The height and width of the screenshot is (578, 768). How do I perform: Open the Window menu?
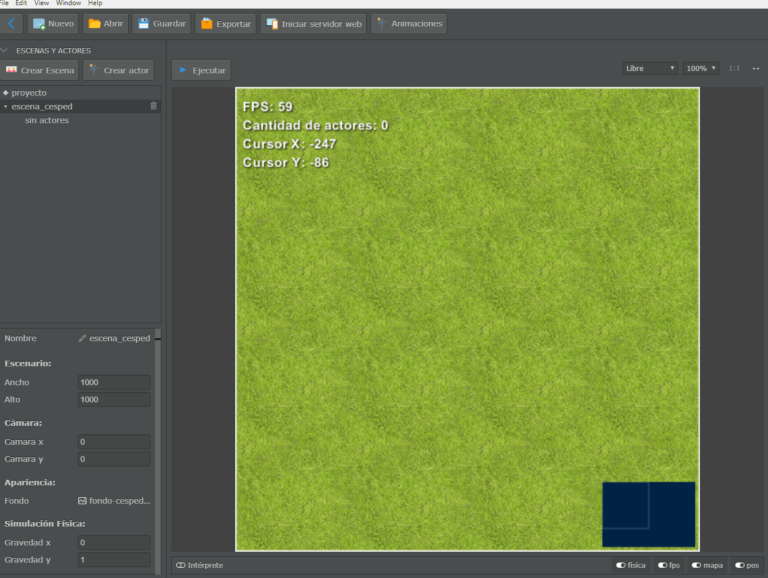[69, 3]
